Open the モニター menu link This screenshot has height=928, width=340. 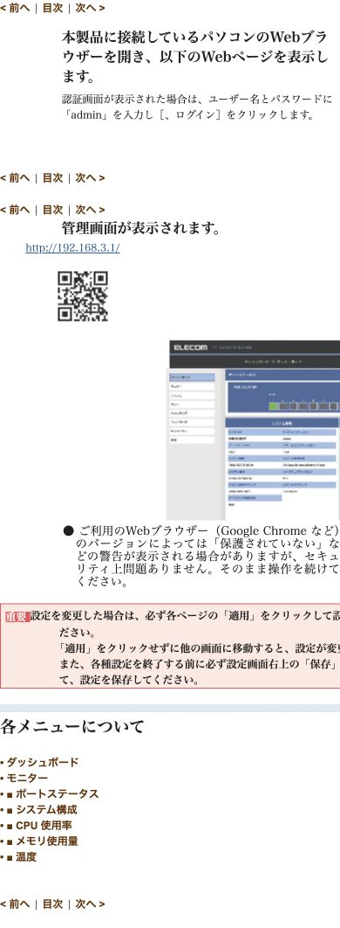click(27, 779)
